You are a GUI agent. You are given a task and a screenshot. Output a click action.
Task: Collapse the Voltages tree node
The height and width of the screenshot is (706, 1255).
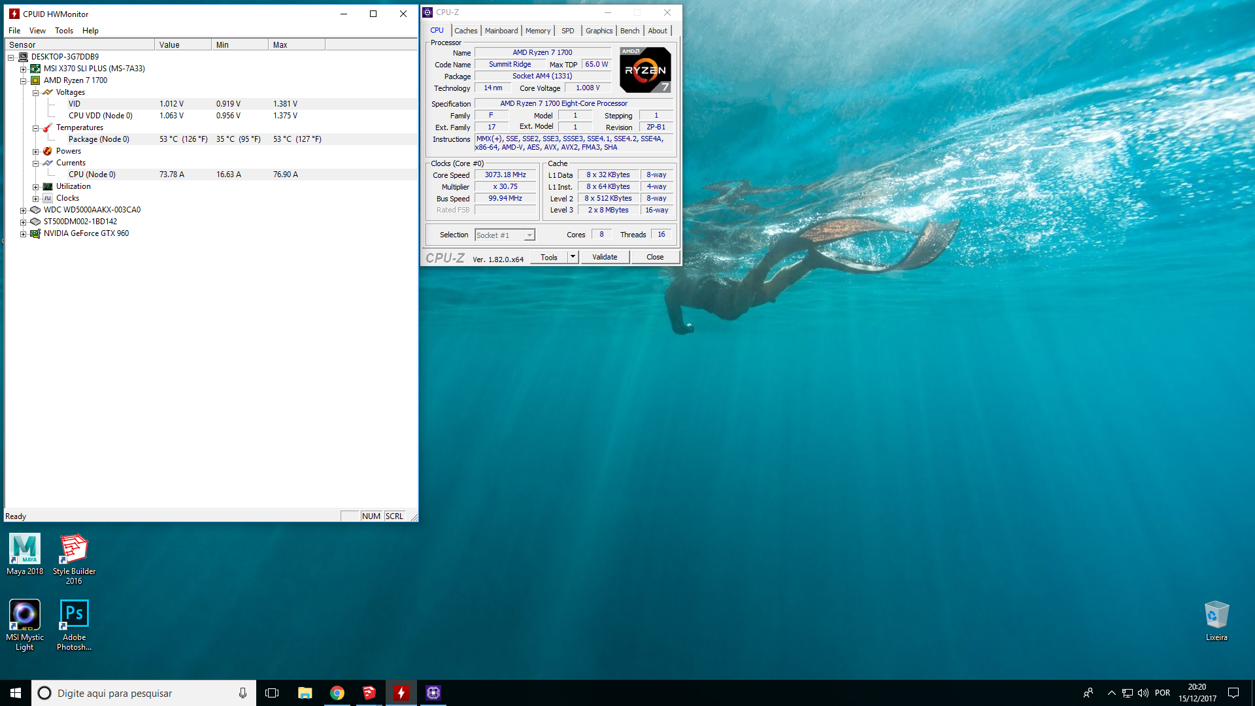point(36,92)
